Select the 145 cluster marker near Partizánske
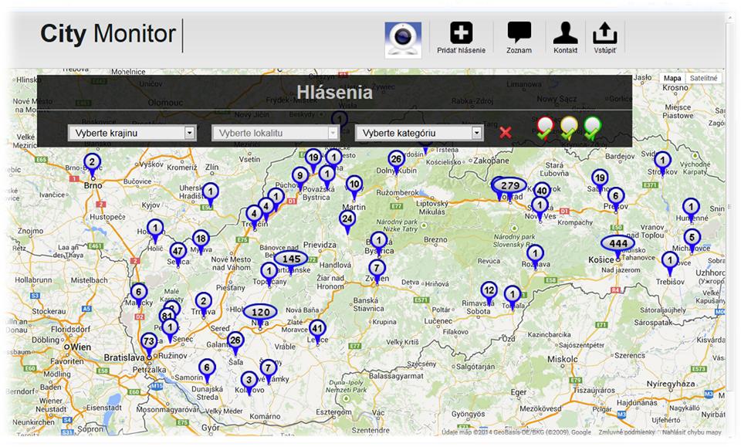Viewport: 741px width, 447px height. pos(291,259)
